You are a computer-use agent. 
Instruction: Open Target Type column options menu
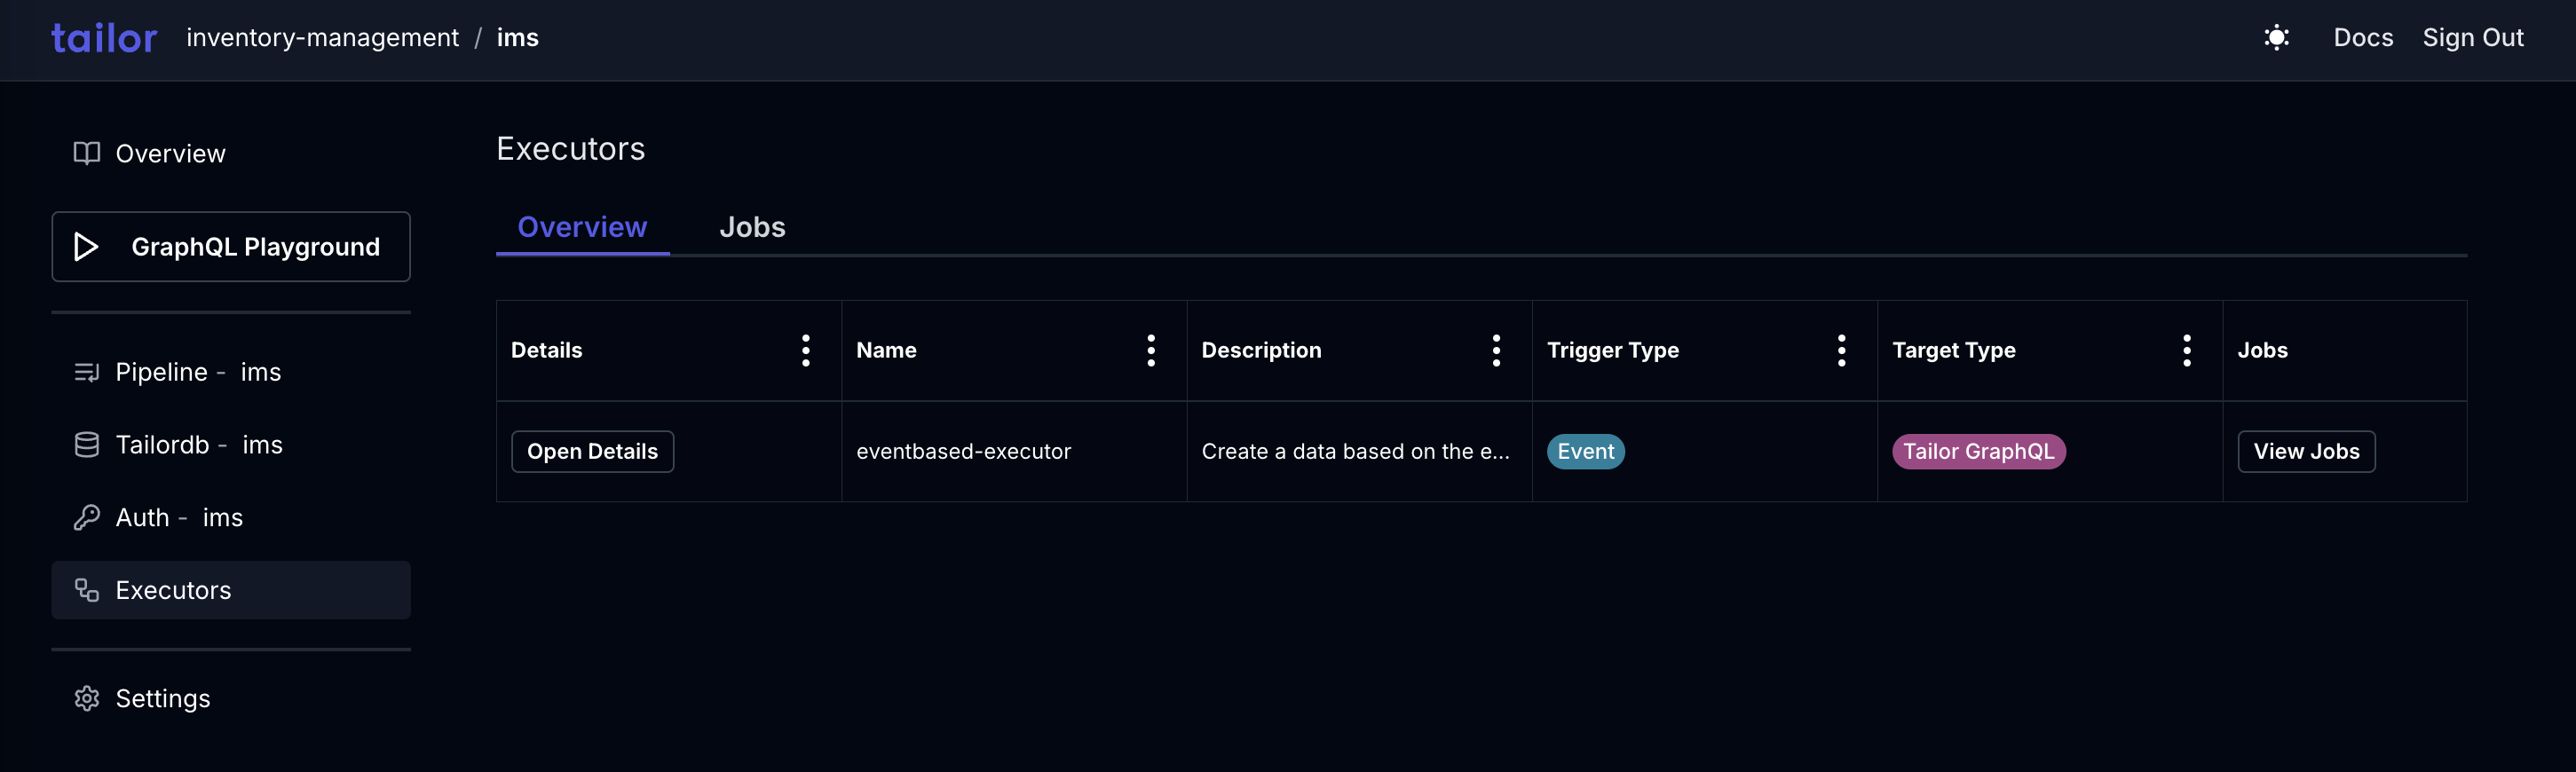coord(2187,351)
